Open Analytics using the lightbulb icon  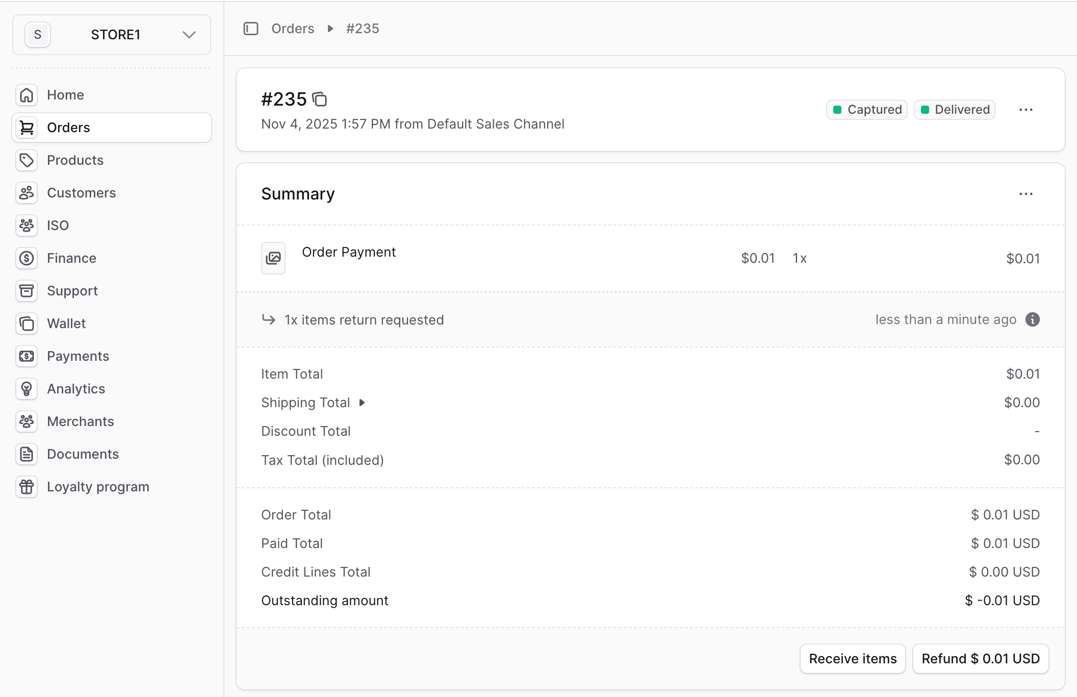[x=27, y=389]
